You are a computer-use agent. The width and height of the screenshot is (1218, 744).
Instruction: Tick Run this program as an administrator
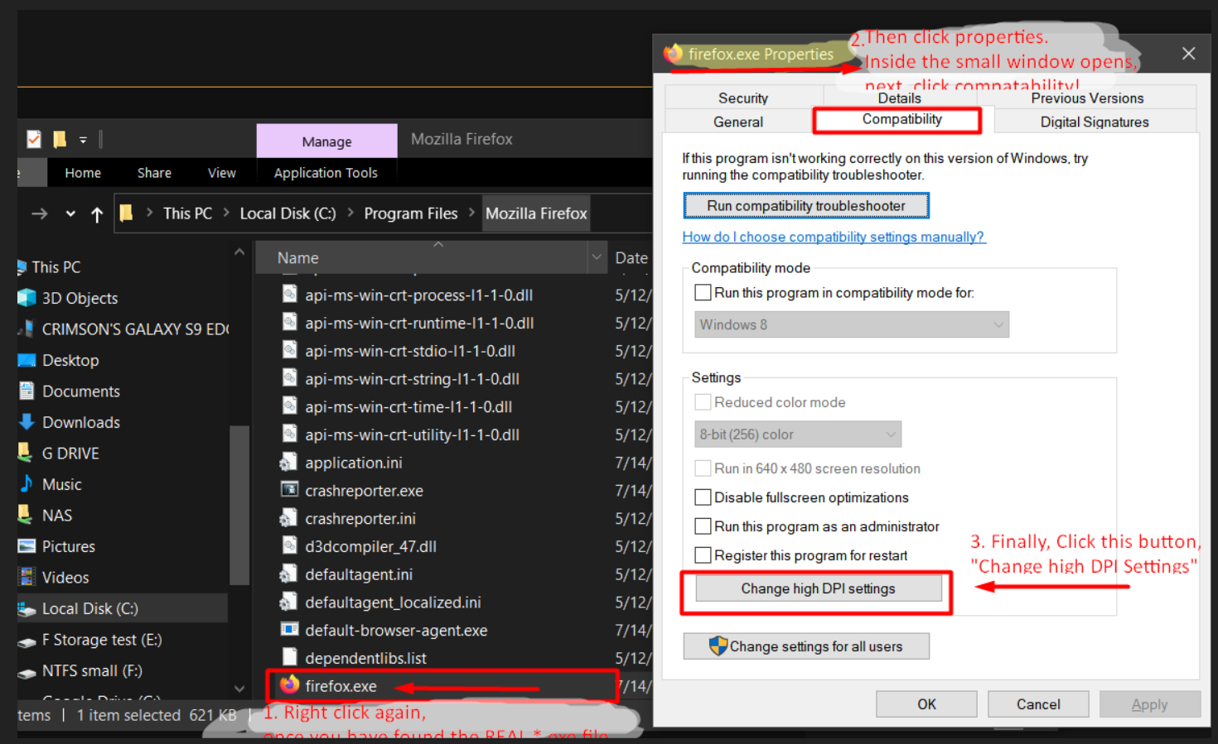pos(703,526)
